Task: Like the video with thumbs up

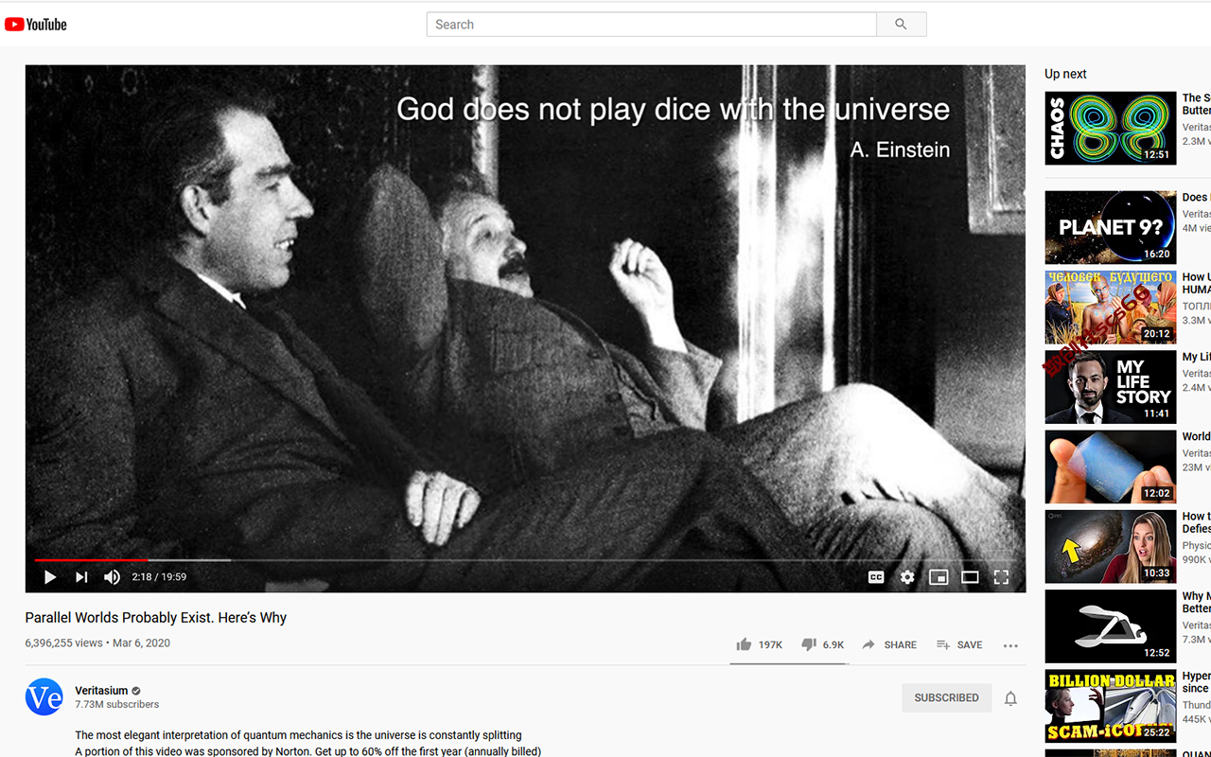Action: tap(760, 644)
